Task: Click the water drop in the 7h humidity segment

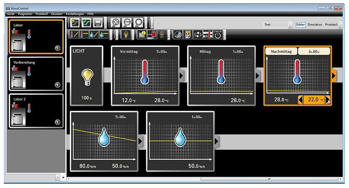Action: tap(104, 137)
